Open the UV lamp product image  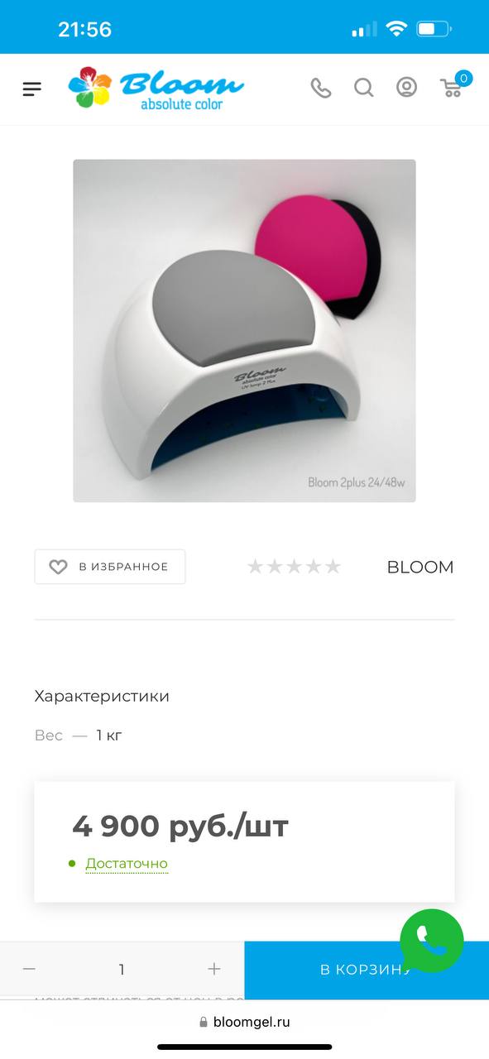click(244, 330)
